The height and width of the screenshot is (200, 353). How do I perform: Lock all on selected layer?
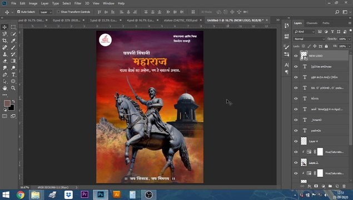326,46
